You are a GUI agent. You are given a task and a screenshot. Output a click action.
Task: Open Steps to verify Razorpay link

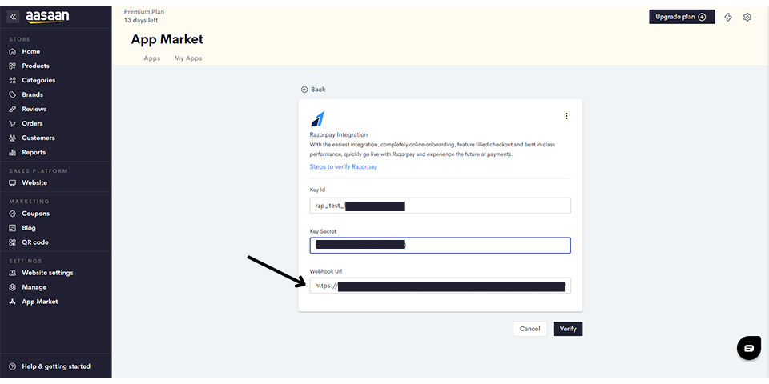click(x=343, y=167)
